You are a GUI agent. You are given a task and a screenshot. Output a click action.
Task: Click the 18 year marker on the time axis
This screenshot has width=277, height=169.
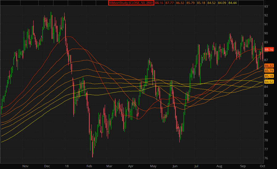(66, 165)
